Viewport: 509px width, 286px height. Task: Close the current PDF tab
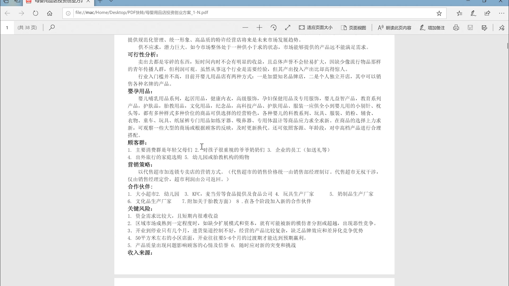tap(88, 2)
